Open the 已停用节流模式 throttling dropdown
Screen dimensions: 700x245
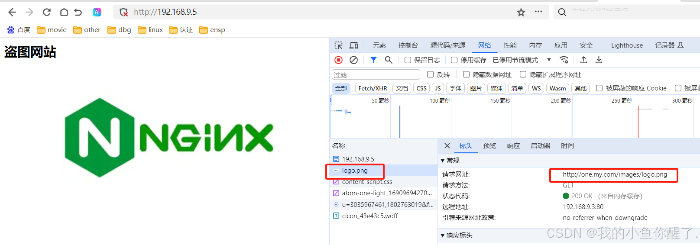tap(522, 60)
